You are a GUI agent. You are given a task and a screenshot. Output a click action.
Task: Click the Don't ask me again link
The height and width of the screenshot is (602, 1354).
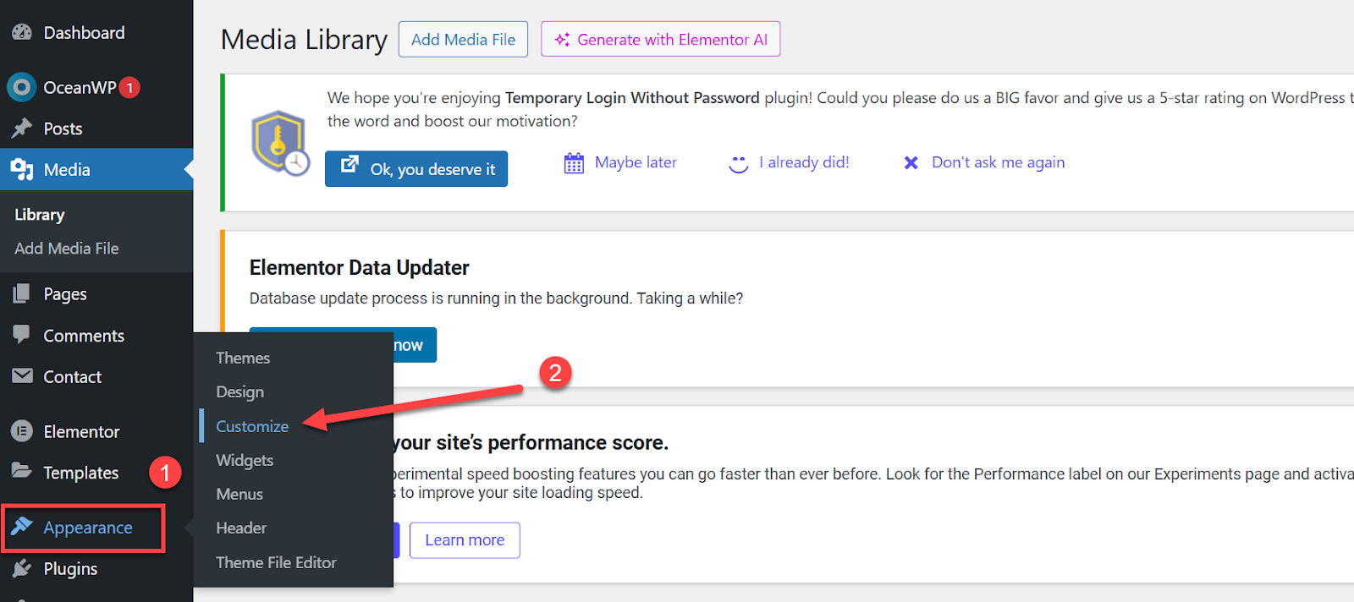point(999,162)
